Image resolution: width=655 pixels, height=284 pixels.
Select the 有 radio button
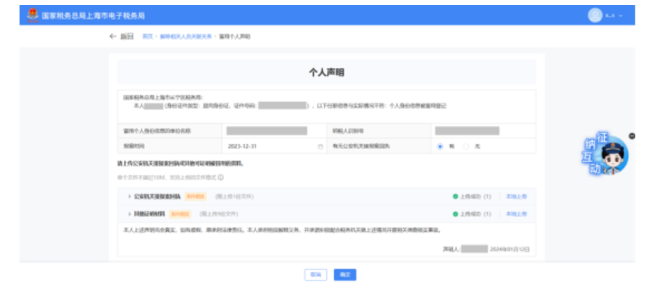pos(440,147)
